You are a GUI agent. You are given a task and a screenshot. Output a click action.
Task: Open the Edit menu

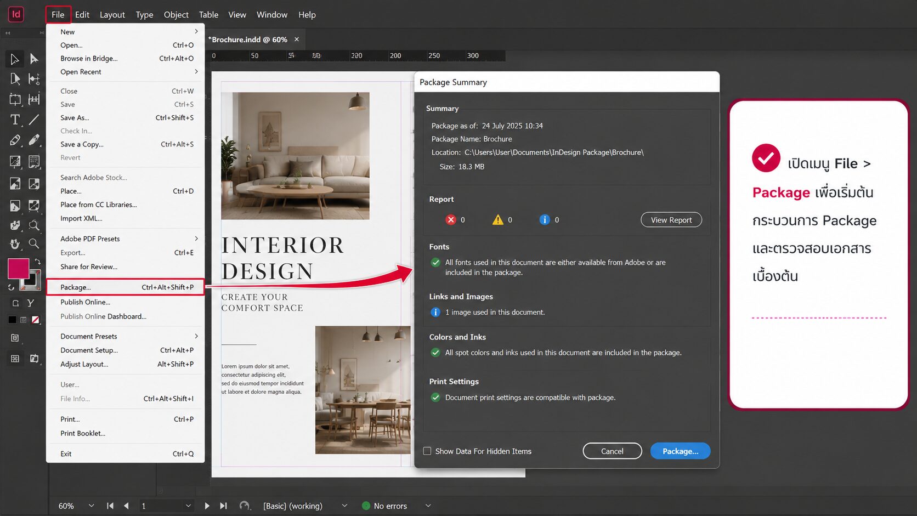(x=82, y=15)
